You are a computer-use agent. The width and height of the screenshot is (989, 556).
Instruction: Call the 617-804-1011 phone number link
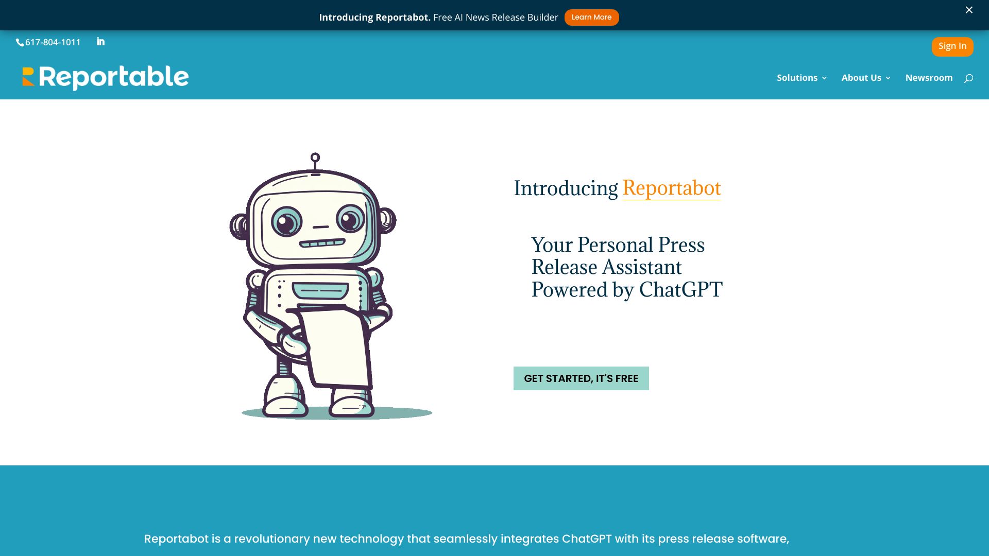[x=53, y=42]
